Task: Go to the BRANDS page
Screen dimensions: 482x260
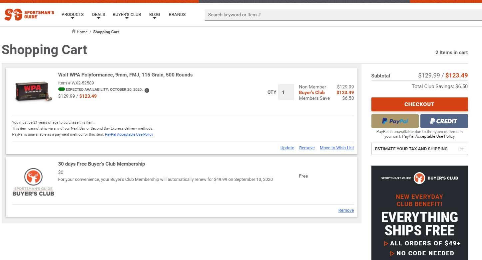Action: [x=177, y=15]
